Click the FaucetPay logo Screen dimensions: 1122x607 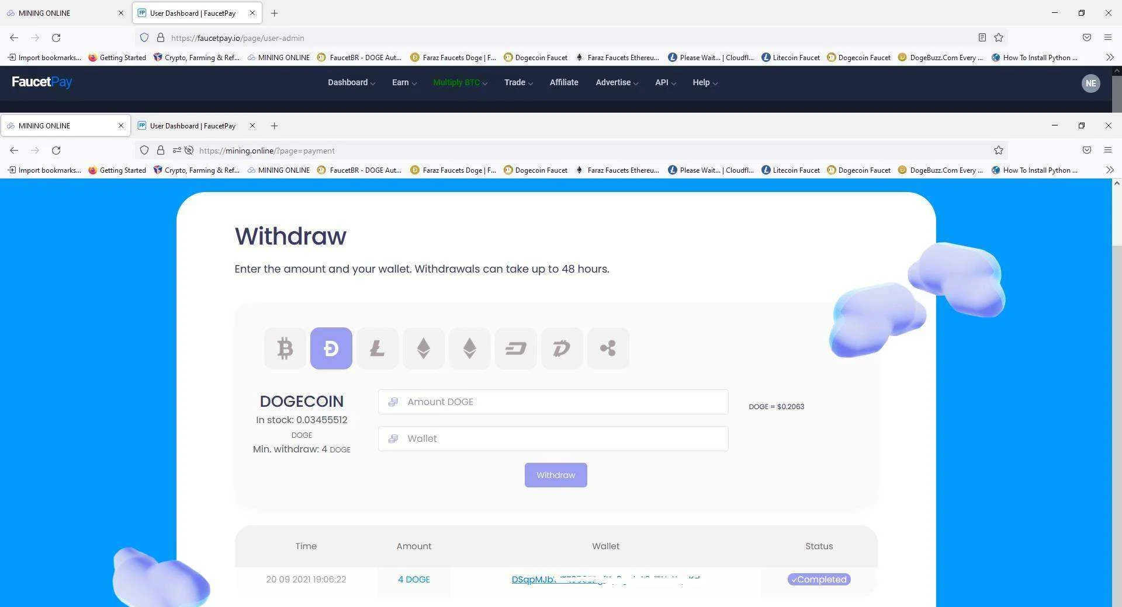click(41, 82)
